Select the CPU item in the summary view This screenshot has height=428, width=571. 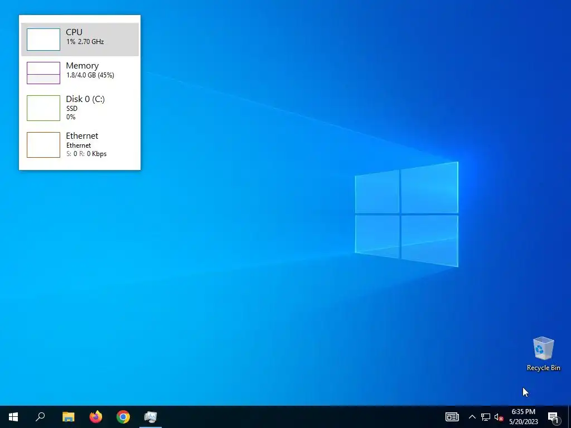[x=80, y=40]
